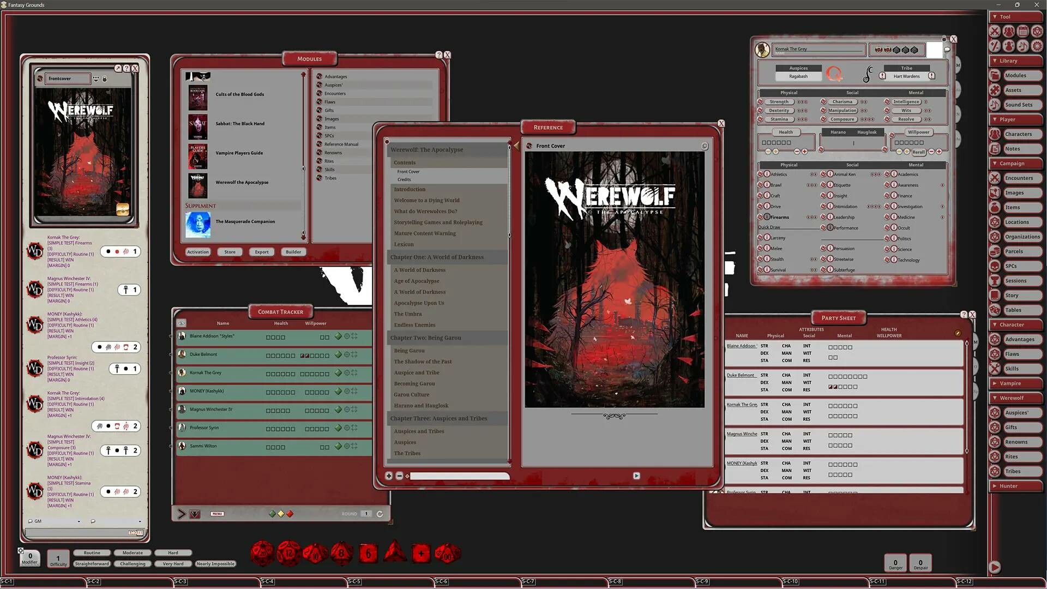Screen dimensions: 1047x589
Task: Toggle the smiley icon in the frontcover search bar
Action: click(x=97, y=79)
